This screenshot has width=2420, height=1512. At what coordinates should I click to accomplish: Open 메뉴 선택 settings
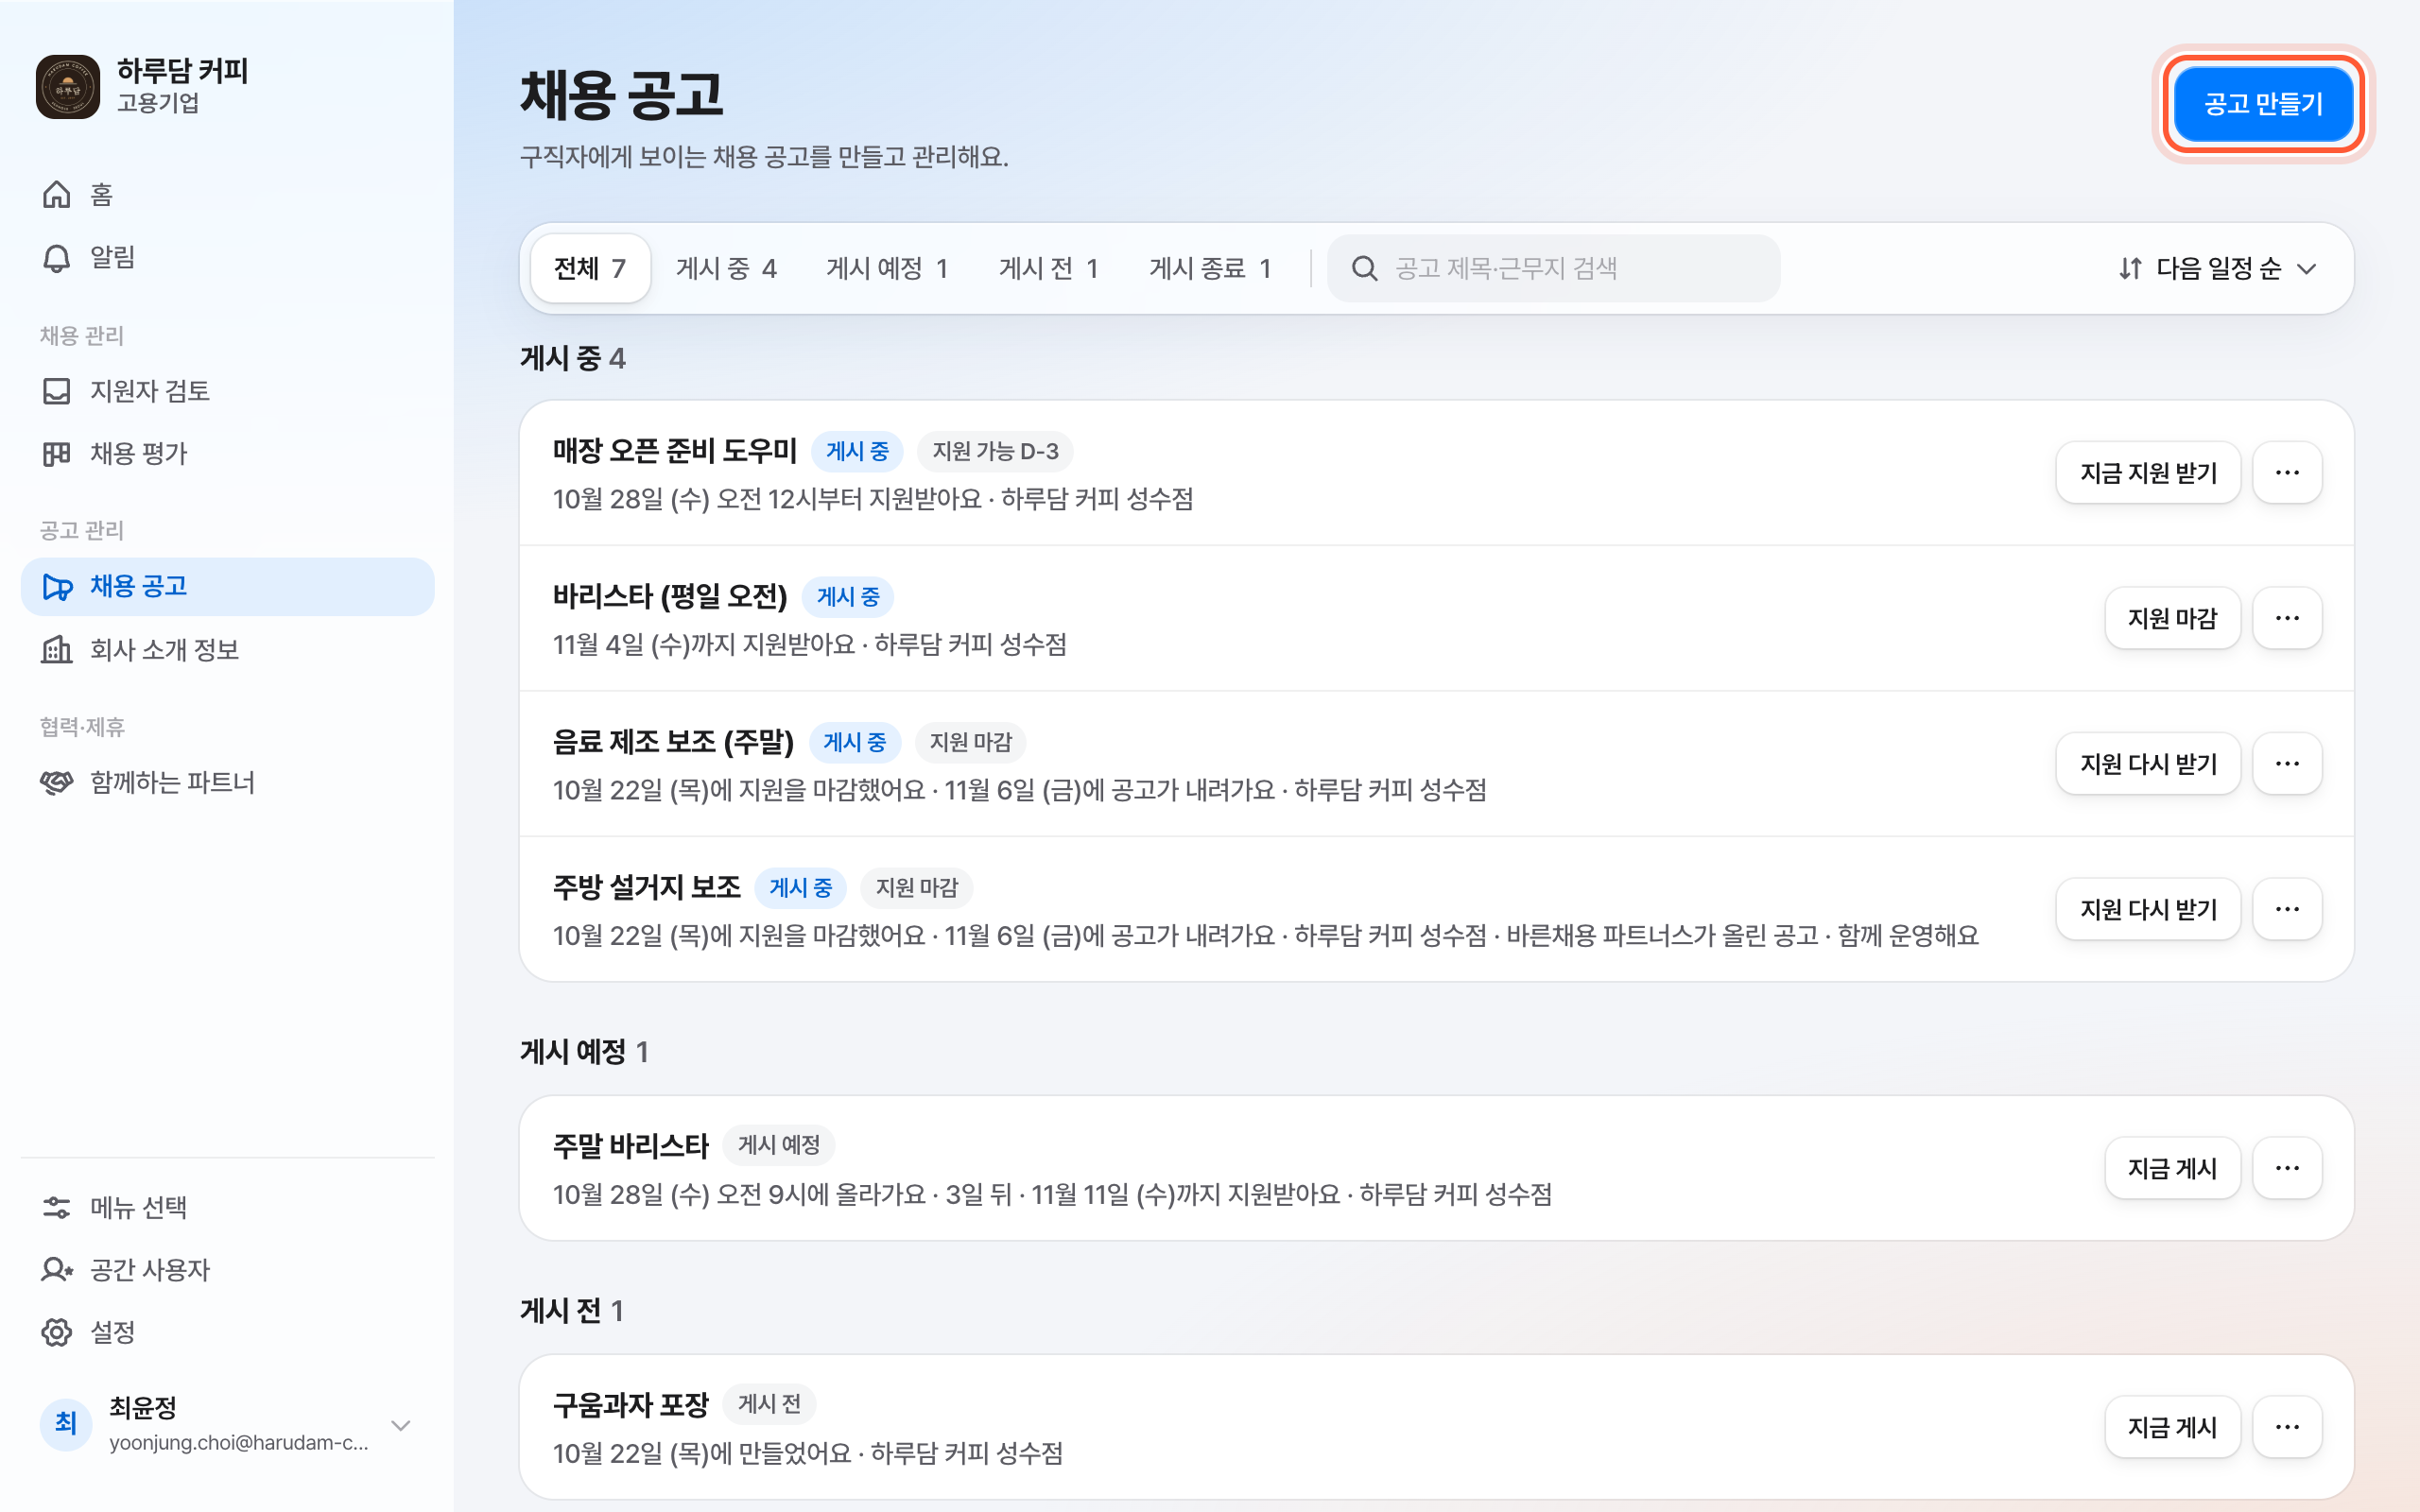[227, 1207]
